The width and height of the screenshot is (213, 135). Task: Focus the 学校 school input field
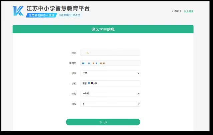coord(110,83)
